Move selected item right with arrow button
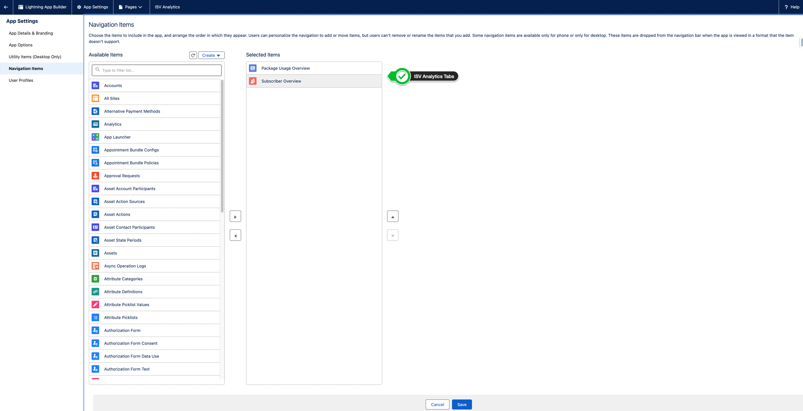The width and height of the screenshot is (803, 411). (235, 217)
